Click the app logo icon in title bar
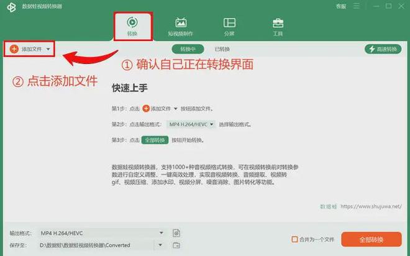 pos(12,7)
